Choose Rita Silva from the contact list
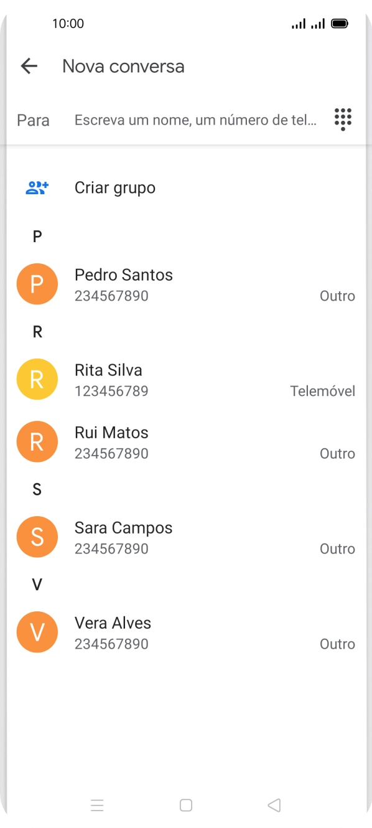372x828 pixels. [109, 370]
